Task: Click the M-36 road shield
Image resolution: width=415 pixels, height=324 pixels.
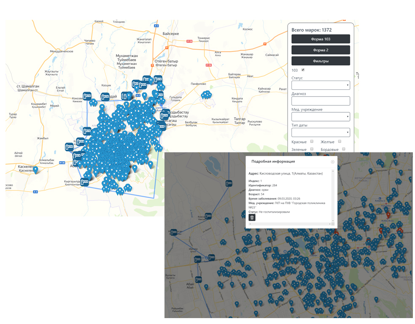Action: point(62,162)
